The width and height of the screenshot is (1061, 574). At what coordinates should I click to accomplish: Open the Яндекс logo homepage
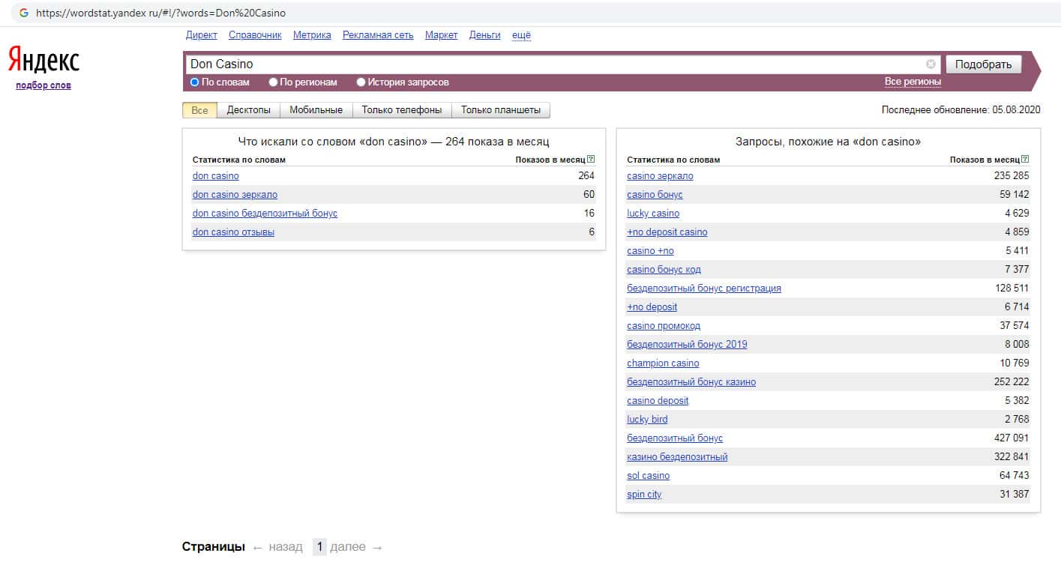click(43, 59)
